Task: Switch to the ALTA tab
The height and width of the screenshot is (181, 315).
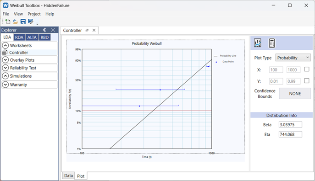Action: 32,37
